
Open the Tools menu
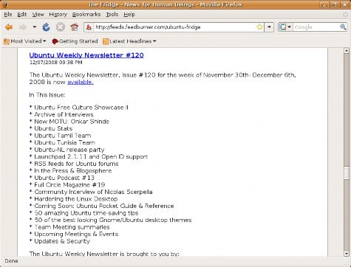coord(112,15)
